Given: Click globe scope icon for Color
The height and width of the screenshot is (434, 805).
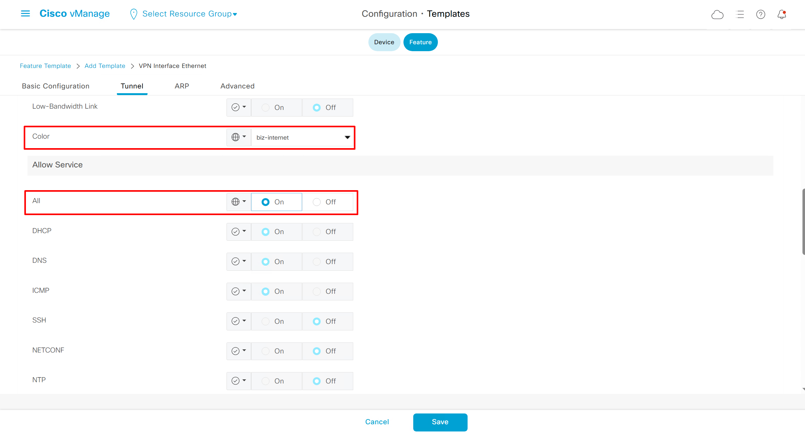Looking at the screenshot, I should point(235,137).
